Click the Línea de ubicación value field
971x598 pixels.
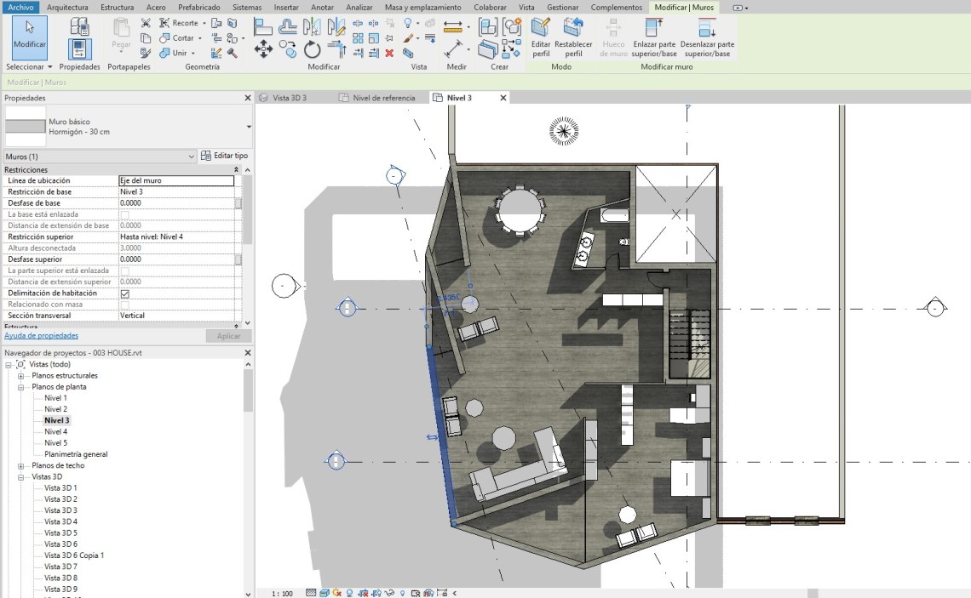click(x=175, y=181)
